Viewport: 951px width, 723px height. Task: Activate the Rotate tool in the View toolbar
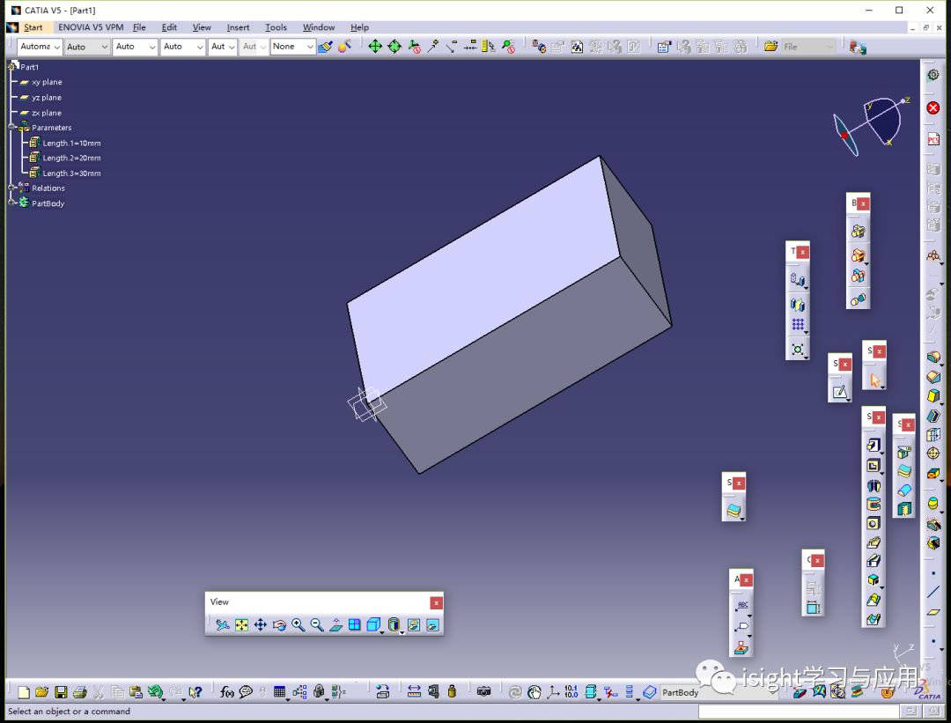pyautogui.click(x=278, y=624)
